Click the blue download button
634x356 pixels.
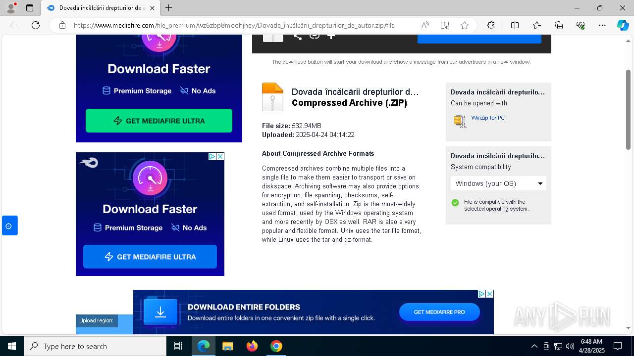pyautogui.click(x=479, y=39)
